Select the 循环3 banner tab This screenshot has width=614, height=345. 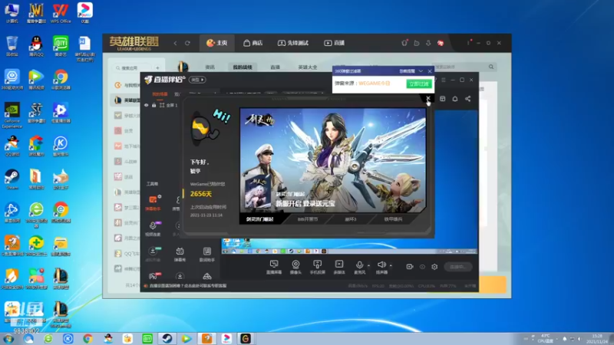tap(351, 219)
